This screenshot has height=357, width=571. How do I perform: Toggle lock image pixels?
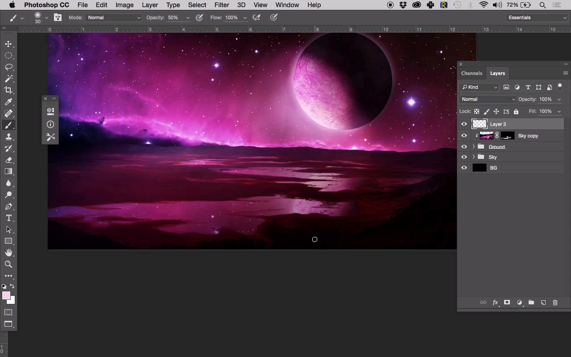tap(487, 112)
